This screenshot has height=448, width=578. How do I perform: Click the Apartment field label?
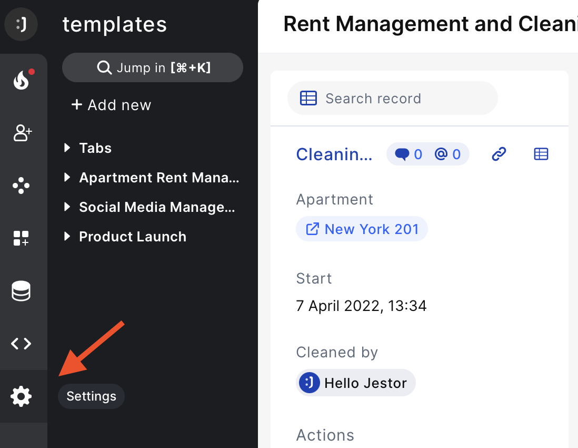coord(335,199)
